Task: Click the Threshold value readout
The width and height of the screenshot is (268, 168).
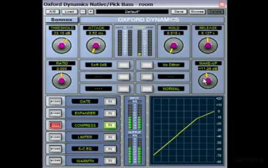Action: (62, 33)
